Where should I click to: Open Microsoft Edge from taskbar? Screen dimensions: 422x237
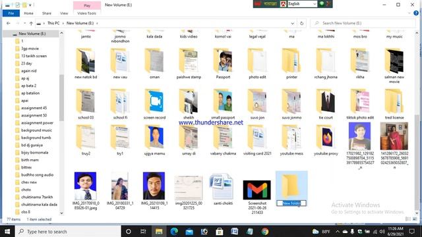point(174,231)
